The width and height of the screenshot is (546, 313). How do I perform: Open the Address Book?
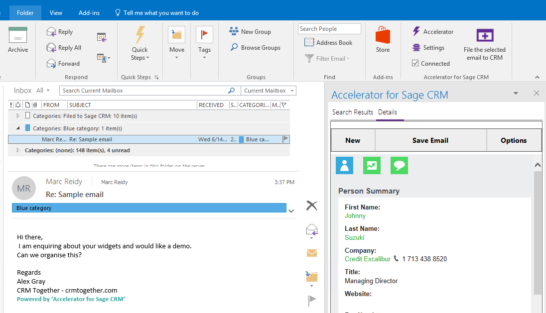tap(328, 42)
